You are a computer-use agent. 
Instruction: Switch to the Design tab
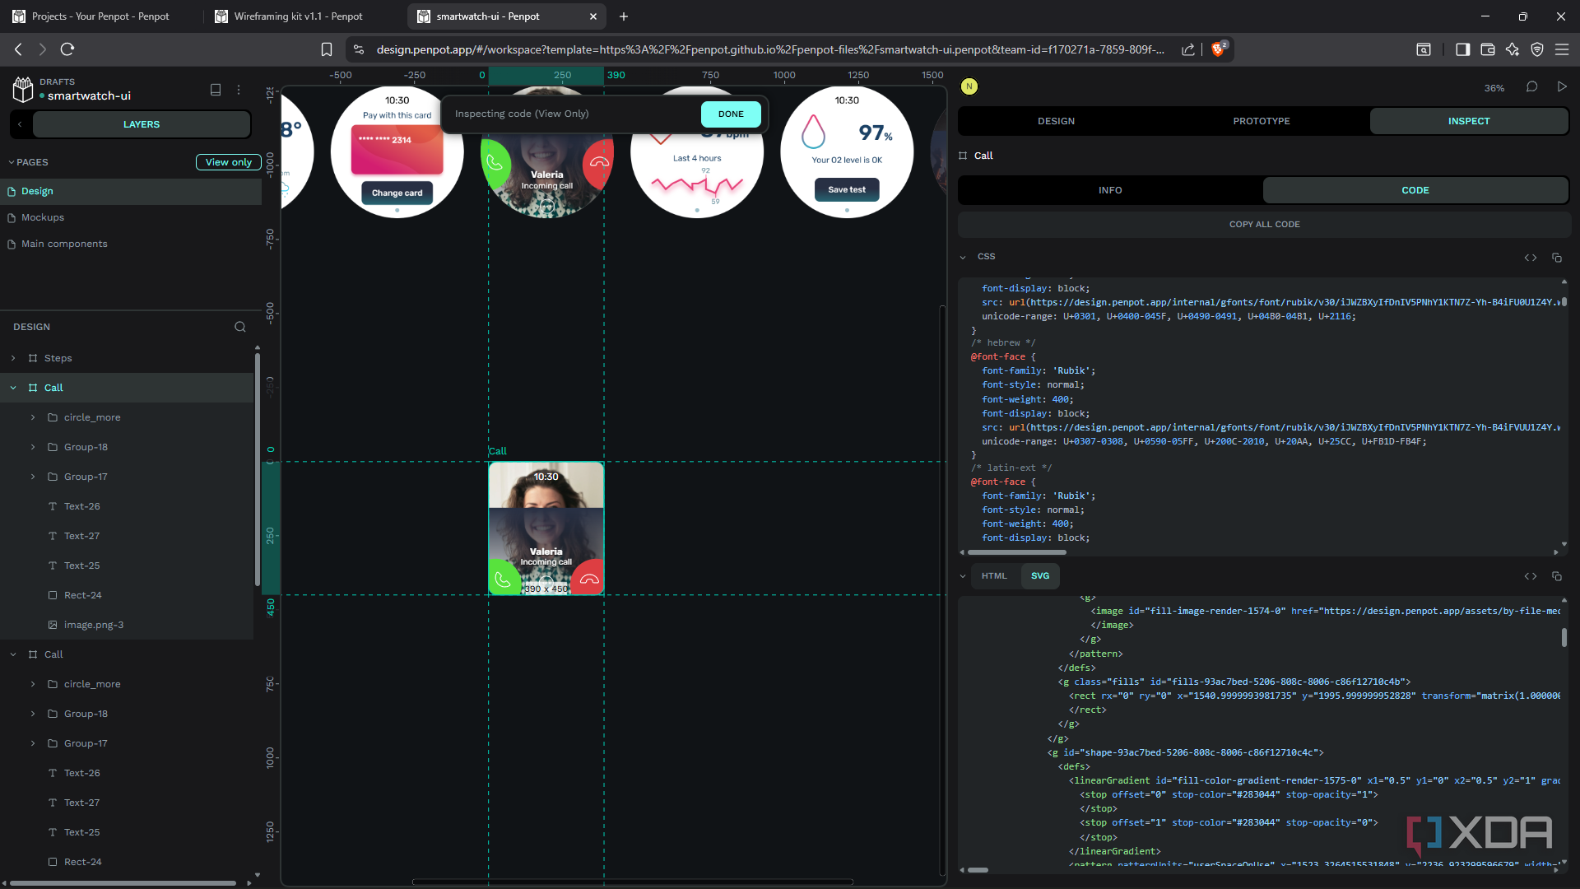point(1056,121)
